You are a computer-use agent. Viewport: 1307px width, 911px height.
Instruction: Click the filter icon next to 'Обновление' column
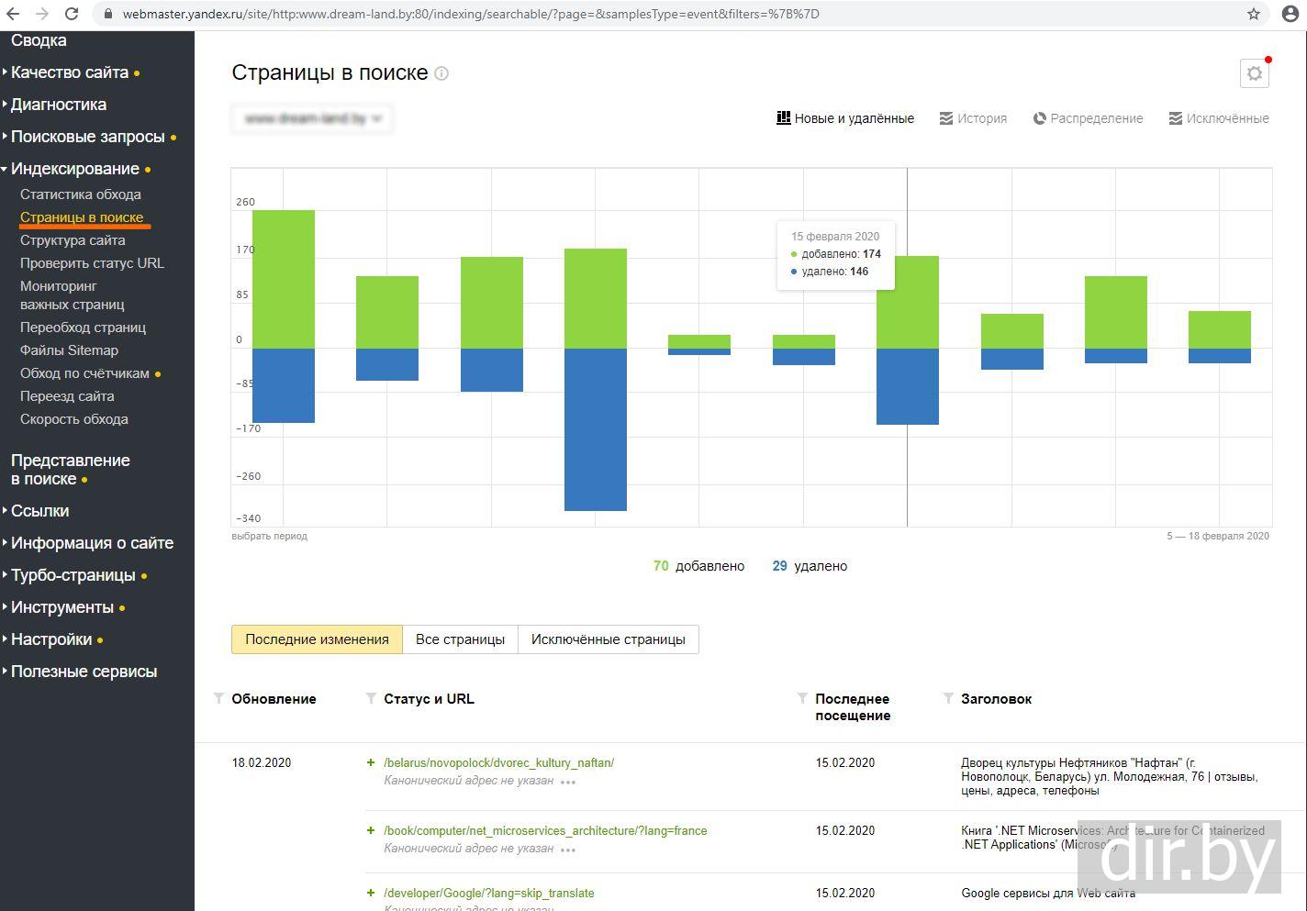pyautogui.click(x=218, y=699)
